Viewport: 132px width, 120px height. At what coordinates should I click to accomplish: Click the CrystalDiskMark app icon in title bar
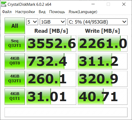(x=4, y=4)
